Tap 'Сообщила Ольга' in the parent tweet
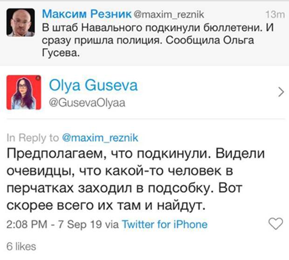The height and width of the screenshot is (260, 289). [210, 40]
